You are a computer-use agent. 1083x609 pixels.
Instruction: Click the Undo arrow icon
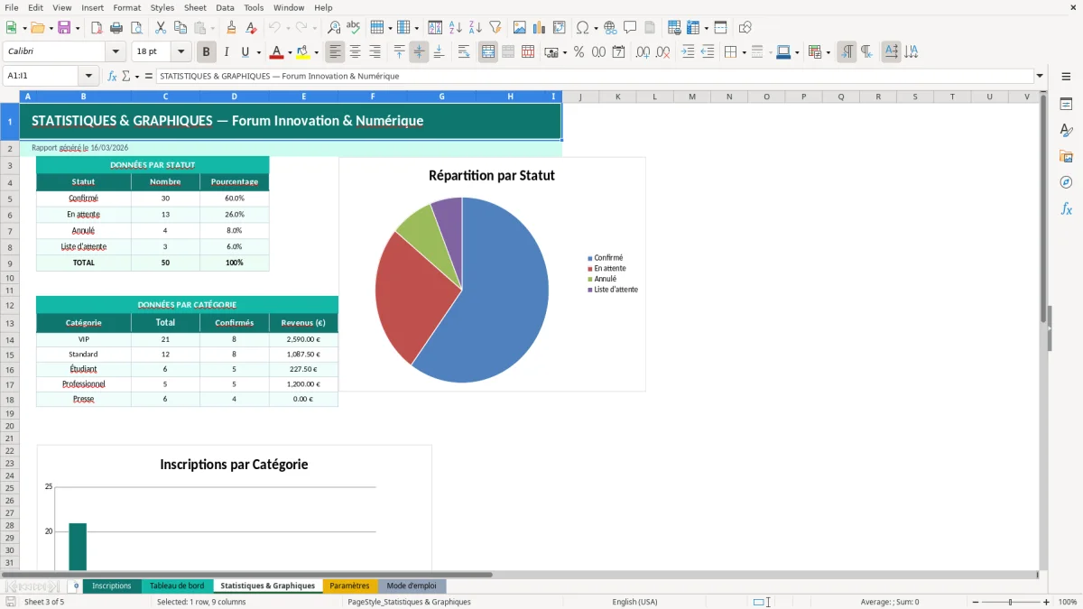tap(275, 28)
